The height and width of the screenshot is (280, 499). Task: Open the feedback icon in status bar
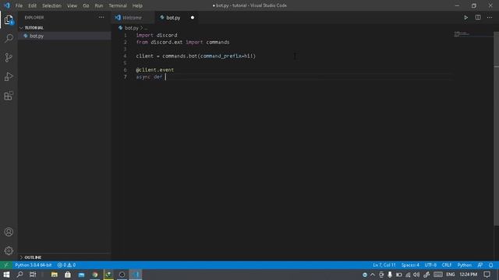pyautogui.click(x=480, y=265)
